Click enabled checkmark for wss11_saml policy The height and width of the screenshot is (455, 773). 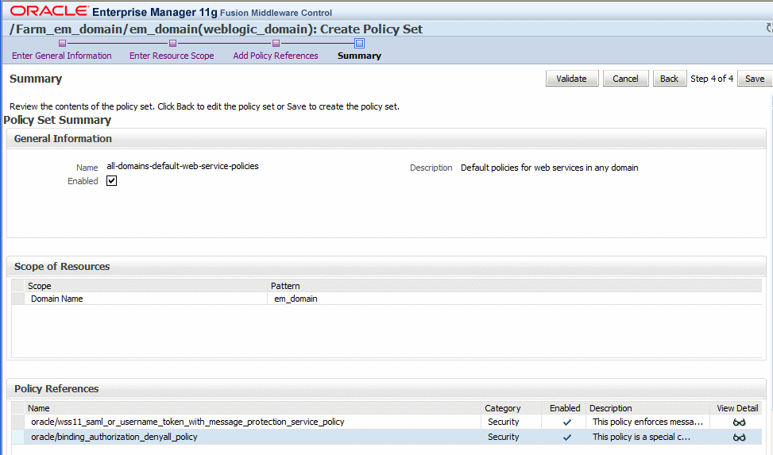pyautogui.click(x=567, y=422)
